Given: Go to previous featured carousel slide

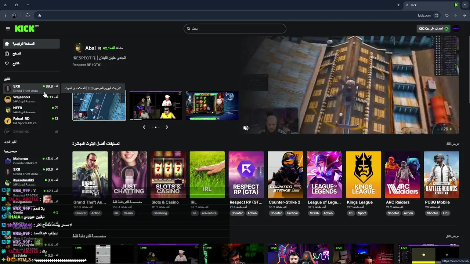Looking at the screenshot, I should [x=144, y=127].
